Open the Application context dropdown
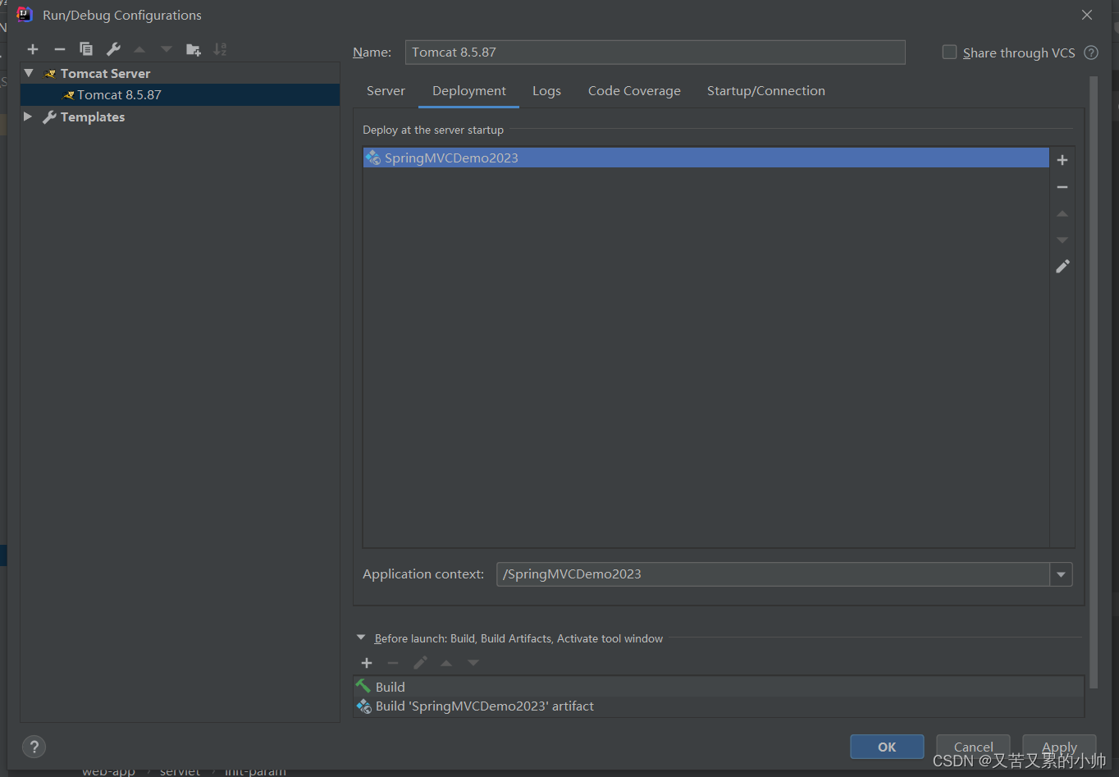The height and width of the screenshot is (777, 1119). (x=1061, y=574)
